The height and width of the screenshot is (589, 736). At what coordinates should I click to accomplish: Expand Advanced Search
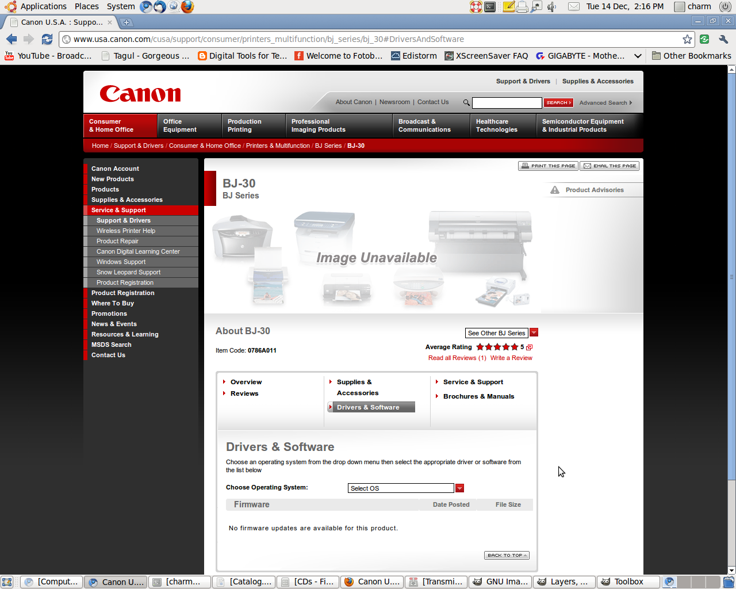pyautogui.click(x=605, y=102)
